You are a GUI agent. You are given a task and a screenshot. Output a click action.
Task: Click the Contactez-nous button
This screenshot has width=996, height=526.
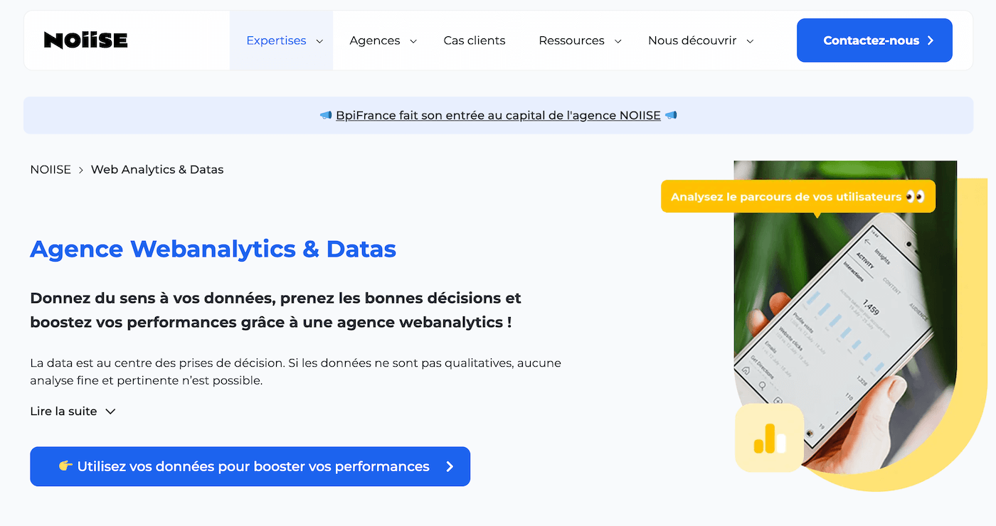point(874,41)
